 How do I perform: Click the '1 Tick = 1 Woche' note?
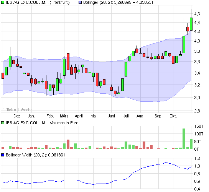tap(18, 110)
